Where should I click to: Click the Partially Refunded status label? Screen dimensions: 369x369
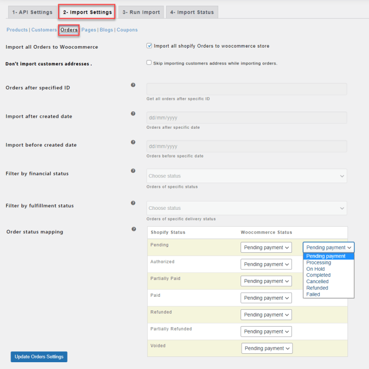pyautogui.click(x=171, y=329)
